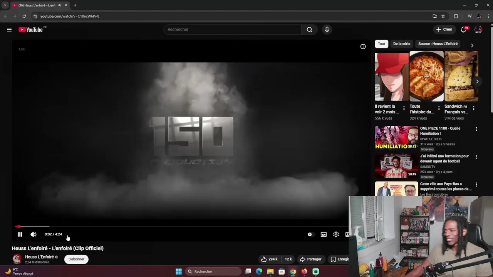Show video info card icon
Image resolution: width=493 pixels, height=277 pixels.
coord(363,47)
